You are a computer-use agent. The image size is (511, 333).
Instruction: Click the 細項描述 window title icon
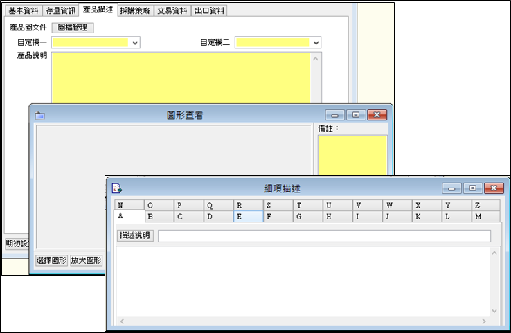coord(117,188)
